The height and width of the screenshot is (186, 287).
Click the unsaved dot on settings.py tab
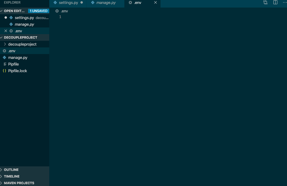coord(82,2)
